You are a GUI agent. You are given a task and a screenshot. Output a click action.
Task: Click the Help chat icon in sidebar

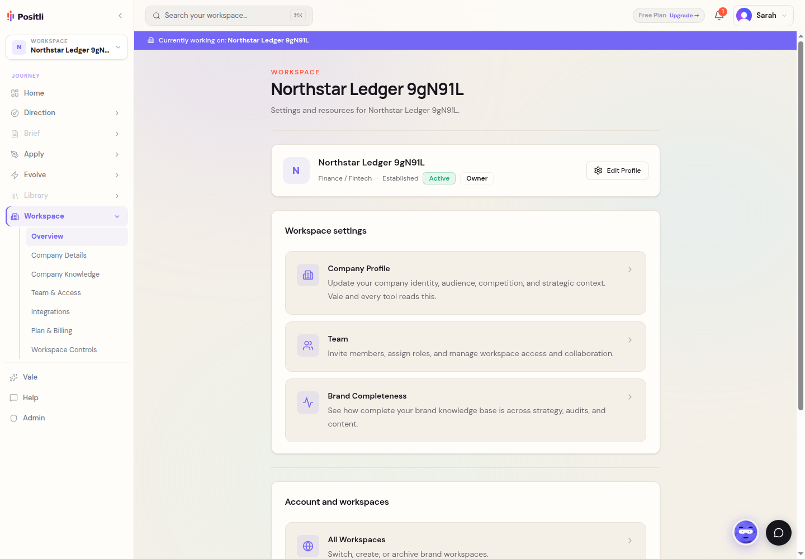tap(14, 398)
